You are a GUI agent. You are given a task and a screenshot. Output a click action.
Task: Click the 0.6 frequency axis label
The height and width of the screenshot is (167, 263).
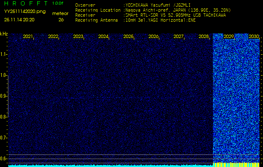click(x=4, y=159)
